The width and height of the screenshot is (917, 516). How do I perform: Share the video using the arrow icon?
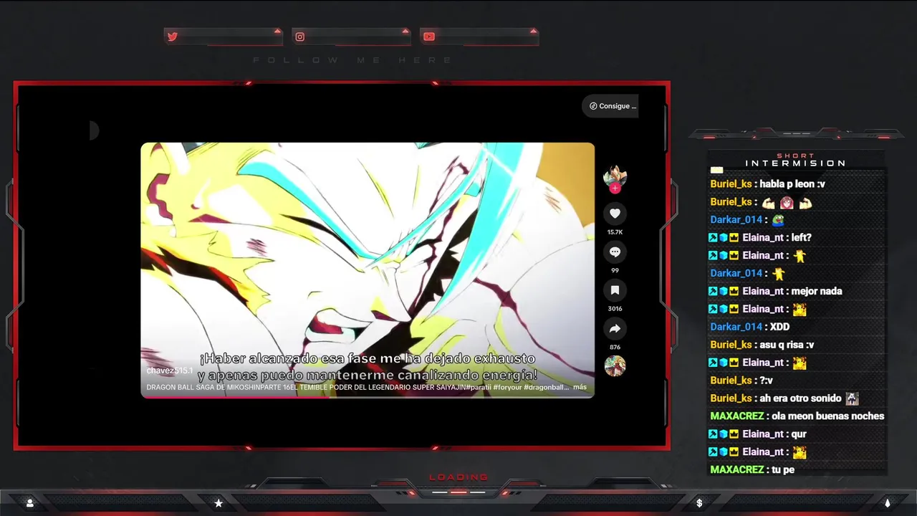[615, 328]
